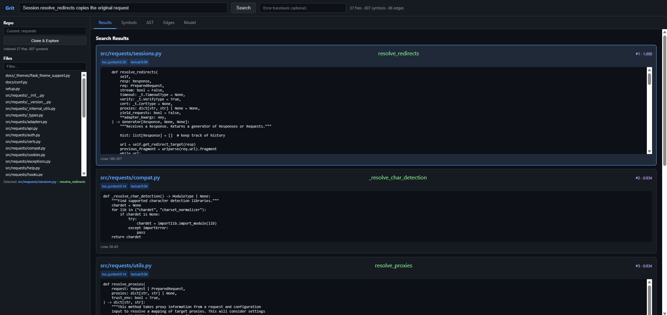Click Indexed 37 files, 807 symbols text
The width and height of the screenshot is (667, 315).
(x=26, y=49)
